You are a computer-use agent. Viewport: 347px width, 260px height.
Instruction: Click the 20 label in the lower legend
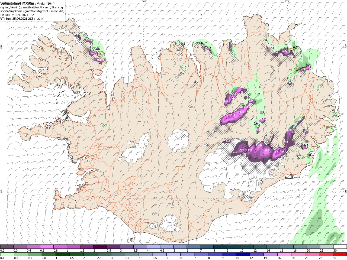tap(307, 258)
